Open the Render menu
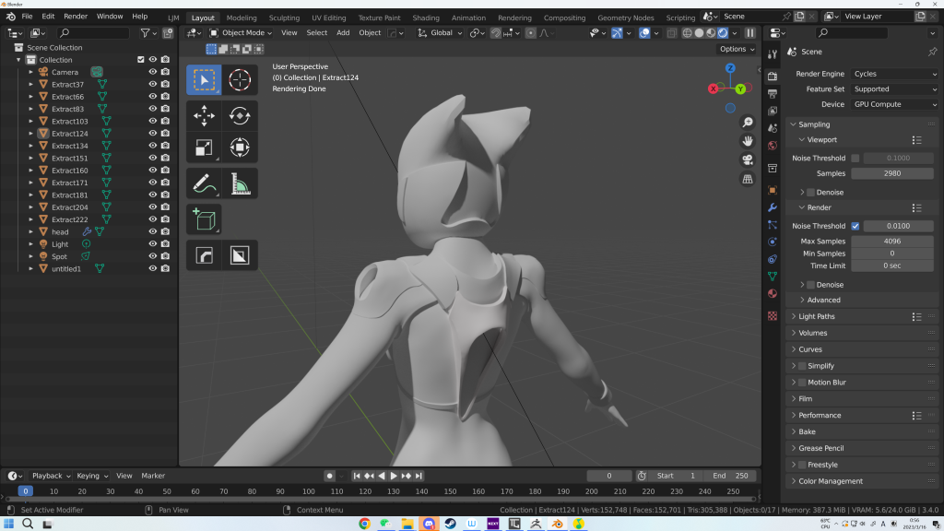 click(x=76, y=17)
